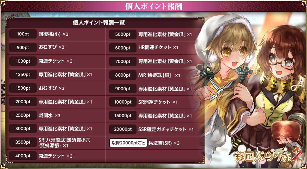Click the 以降20000ptごと white button
This screenshot has height=169, width=307.
pos(128,143)
